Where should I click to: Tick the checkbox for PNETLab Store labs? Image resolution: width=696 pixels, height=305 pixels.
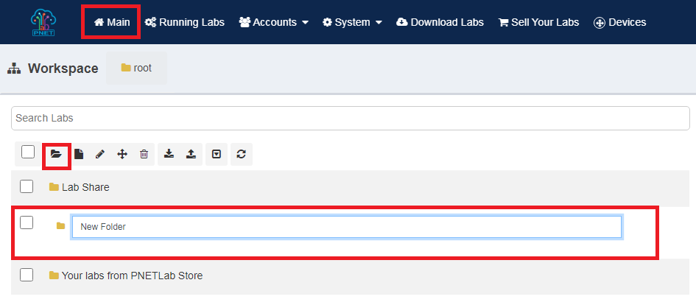(27, 275)
